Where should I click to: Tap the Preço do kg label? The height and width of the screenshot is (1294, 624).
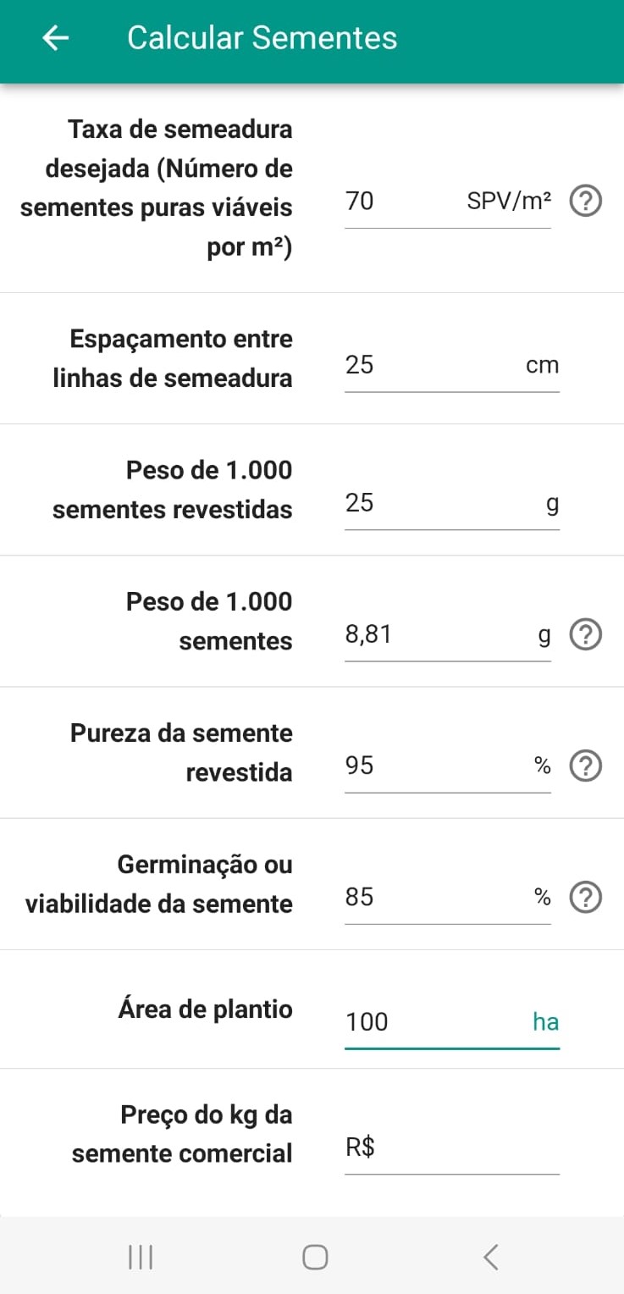(182, 1134)
